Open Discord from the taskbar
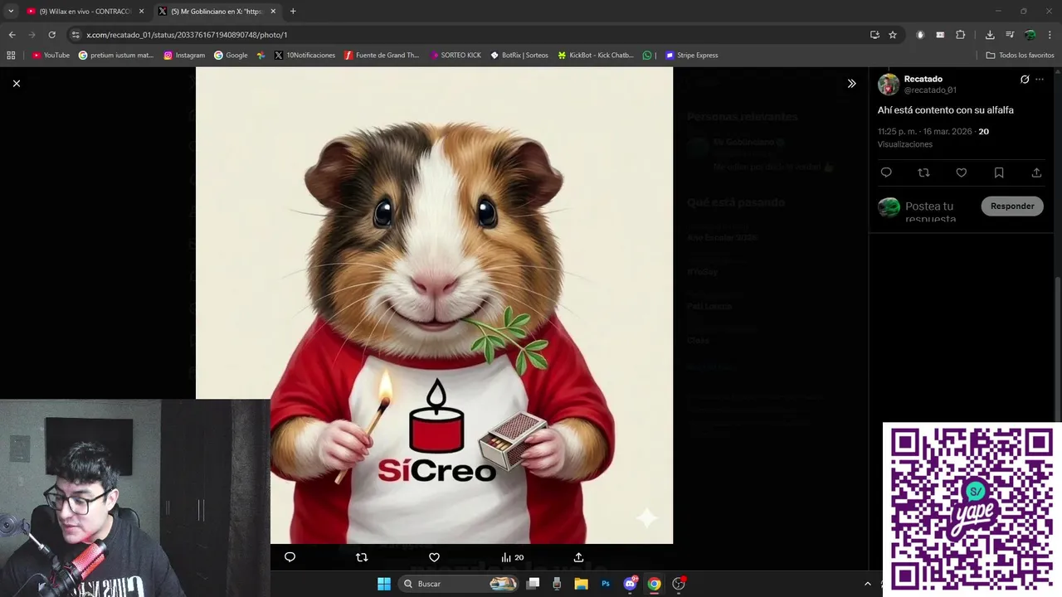 point(630,584)
